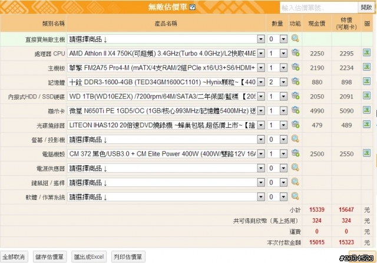Open the product image icon for 顯示卡 row
Viewport: 377px width, 263px height.
[x=366, y=110]
